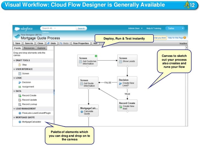The width and height of the screenshot is (200, 150).
Task: Click in the Search All input field
Action: coord(58,28)
